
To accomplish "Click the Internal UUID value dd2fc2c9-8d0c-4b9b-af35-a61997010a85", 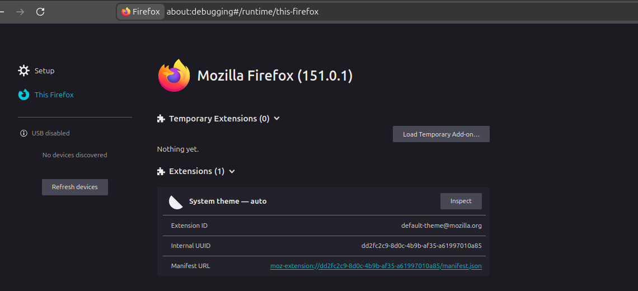I will tap(421, 246).
